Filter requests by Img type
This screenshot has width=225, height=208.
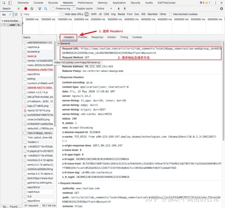[x=113, y=14]
